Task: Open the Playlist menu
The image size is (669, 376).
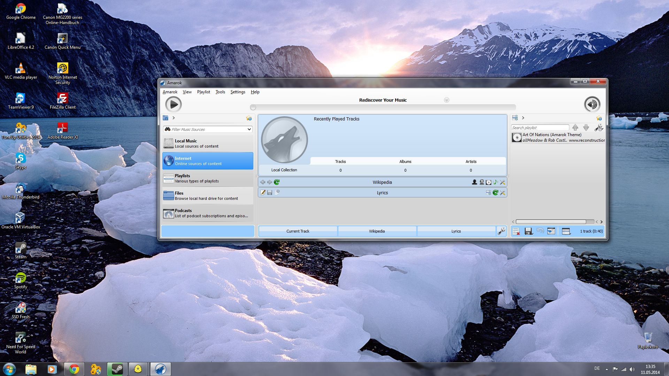Action: 203,92
